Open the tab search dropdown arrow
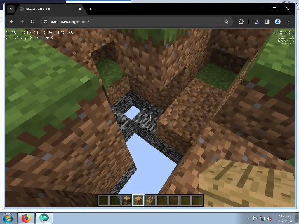The width and height of the screenshot is (299, 224). (x=11, y=9)
